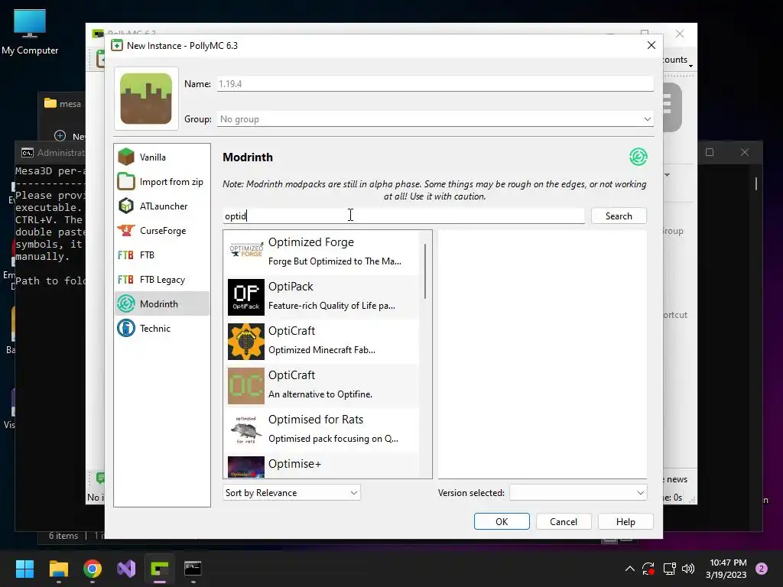783x587 pixels.
Task: Open the Group combo box
Action: (435, 119)
